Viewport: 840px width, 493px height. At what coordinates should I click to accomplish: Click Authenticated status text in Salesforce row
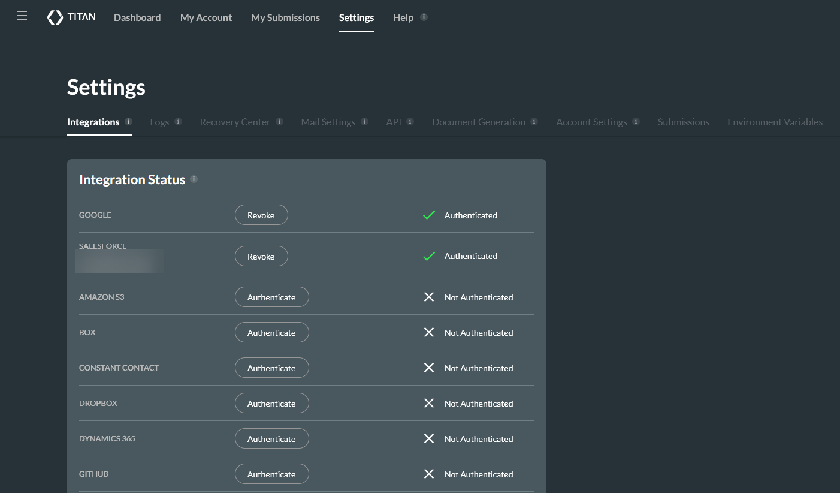coord(471,256)
